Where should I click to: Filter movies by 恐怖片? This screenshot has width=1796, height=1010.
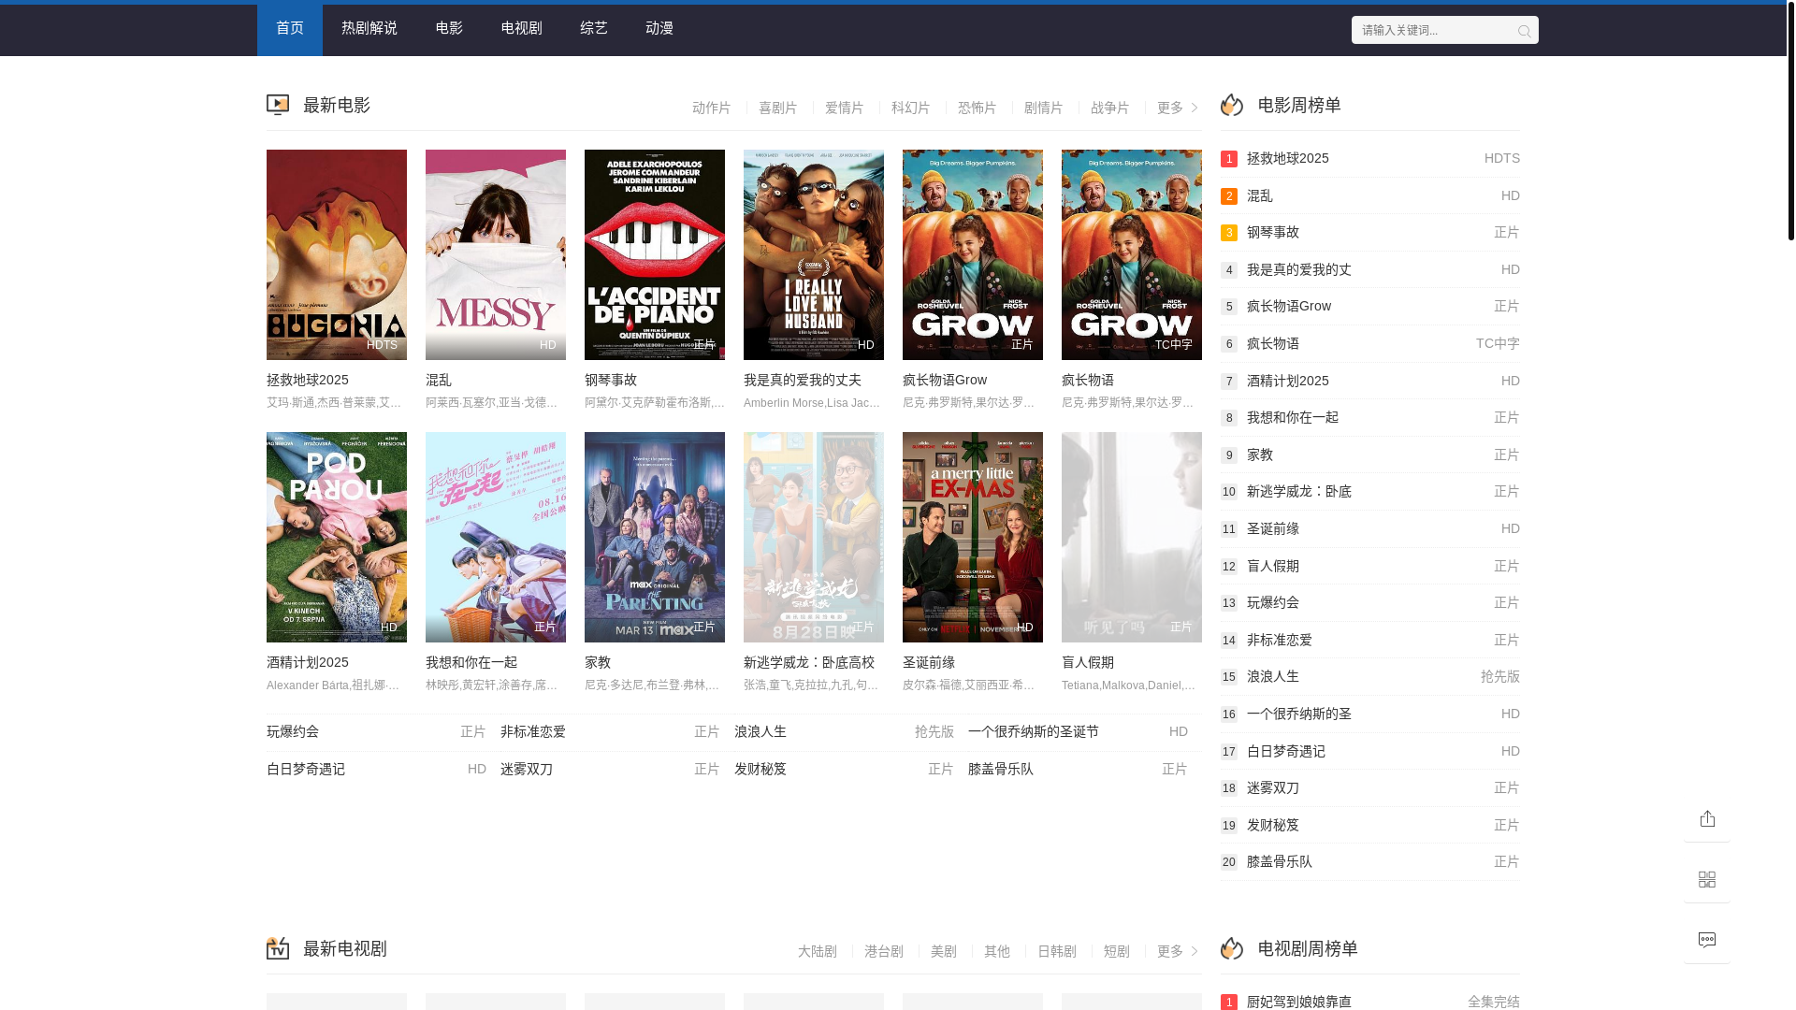tap(977, 108)
